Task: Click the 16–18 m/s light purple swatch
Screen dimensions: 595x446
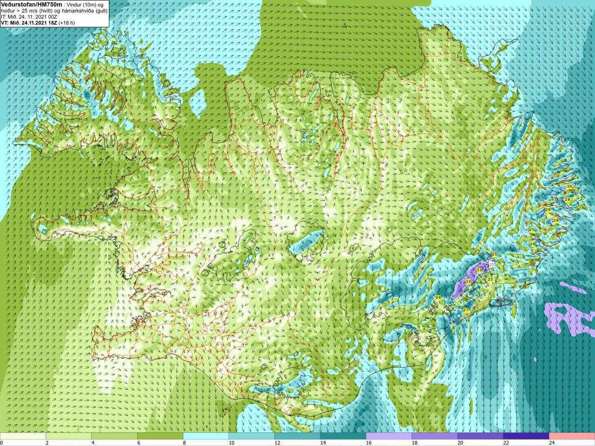Action: 389,436
